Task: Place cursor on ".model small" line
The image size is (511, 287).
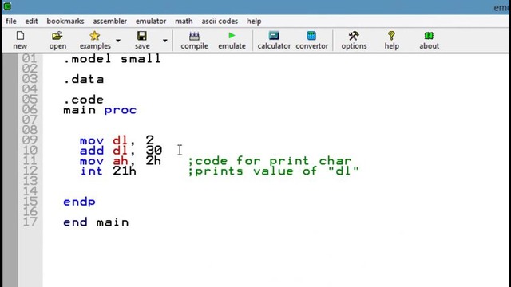Action: (112, 59)
